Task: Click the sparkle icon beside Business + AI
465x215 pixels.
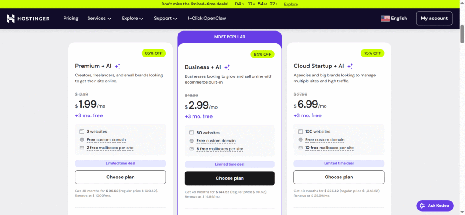Action: point(227,67)
